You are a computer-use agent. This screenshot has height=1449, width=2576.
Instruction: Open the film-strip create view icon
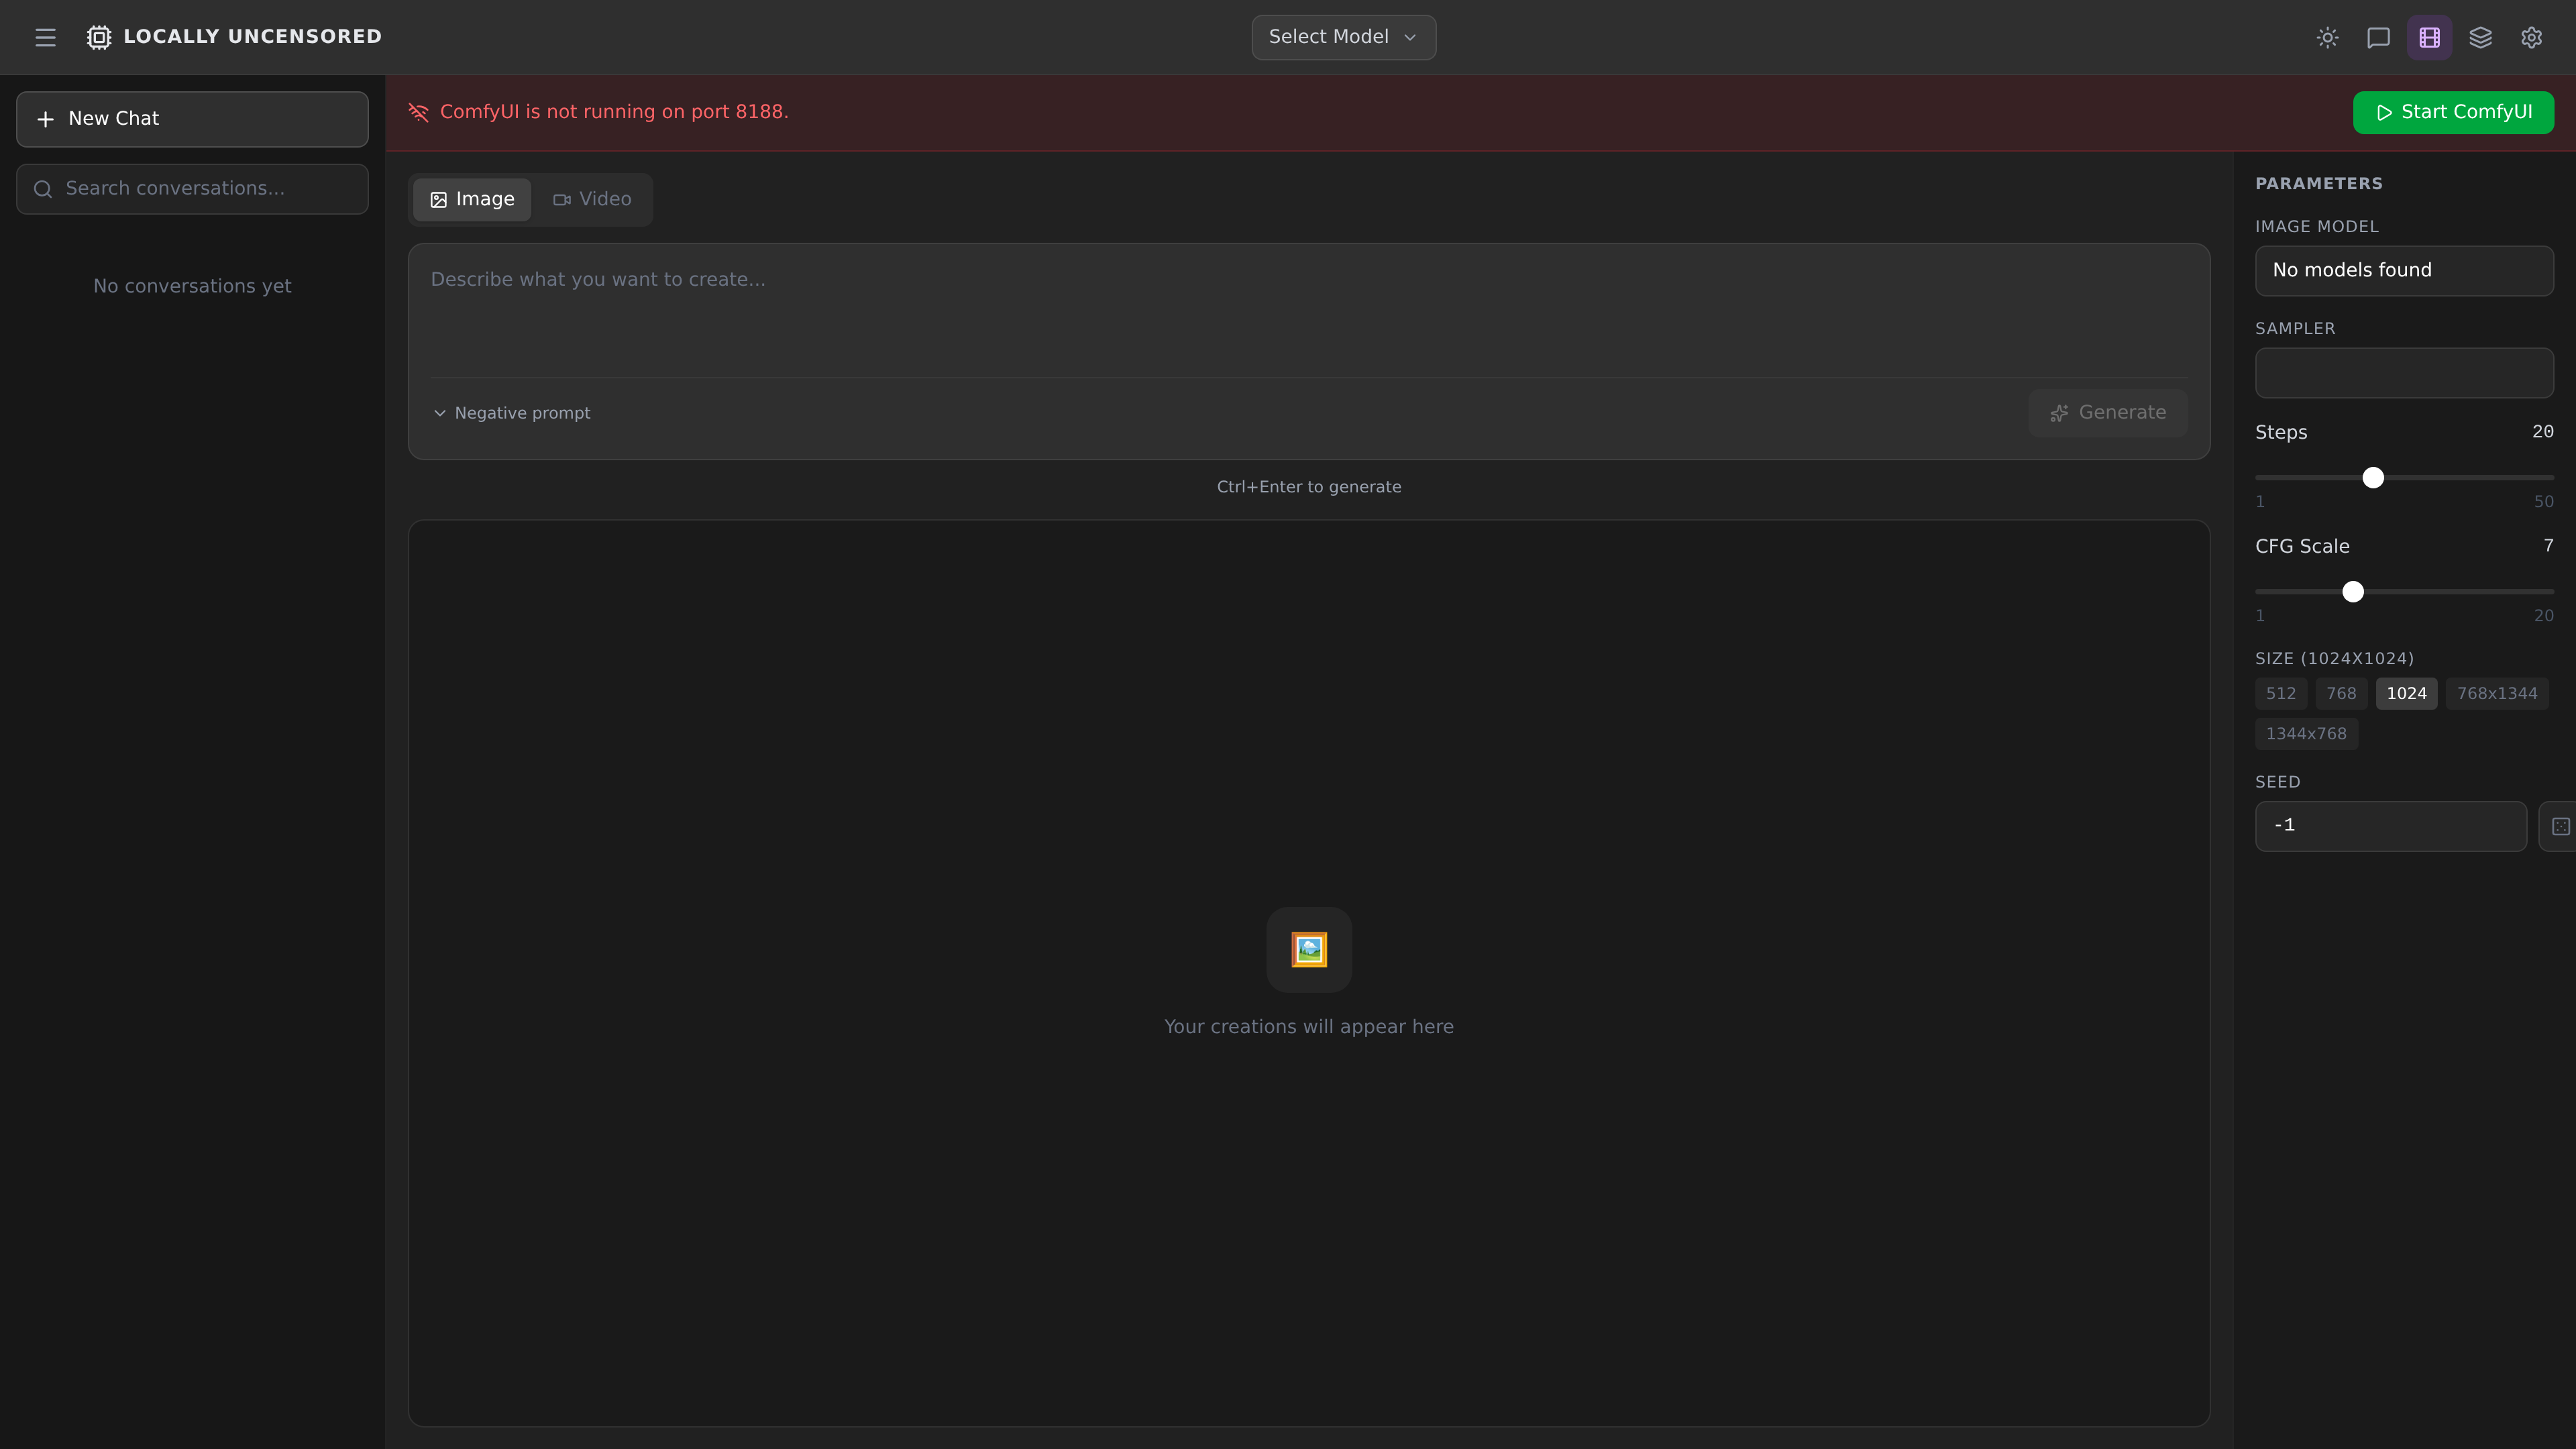tap(2429, 38)
